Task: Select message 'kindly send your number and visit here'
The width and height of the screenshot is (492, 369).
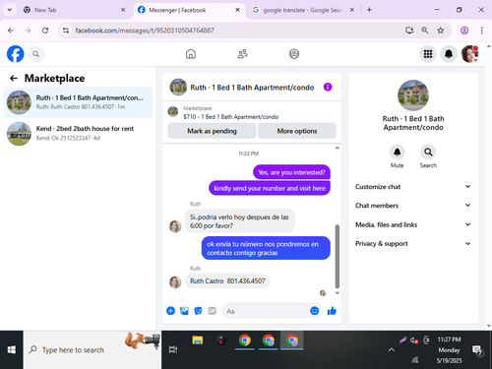Action: 270,188
